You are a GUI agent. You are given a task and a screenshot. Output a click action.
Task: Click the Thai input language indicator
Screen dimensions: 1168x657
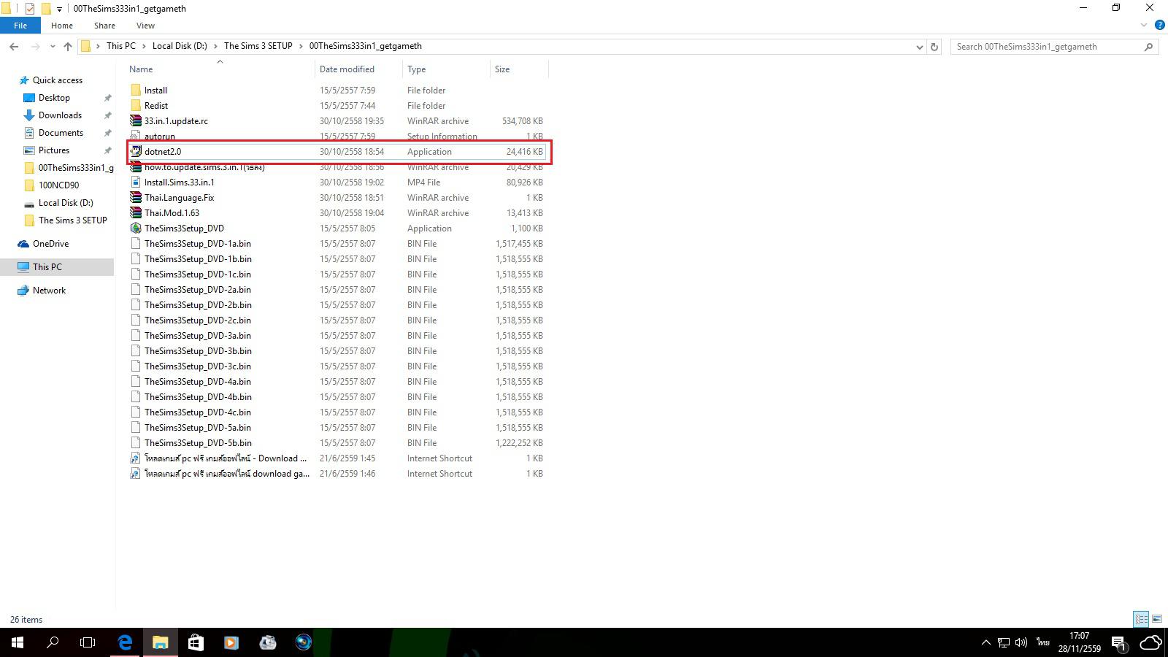(x=1042, y=642)
